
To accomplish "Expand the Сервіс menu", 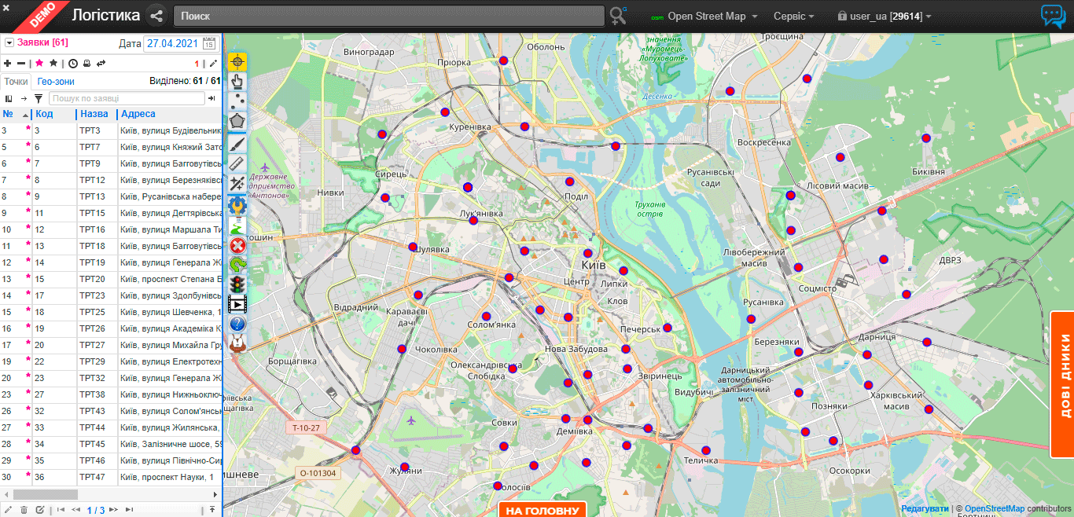I will pyautogui.click(x=793, y=16).
